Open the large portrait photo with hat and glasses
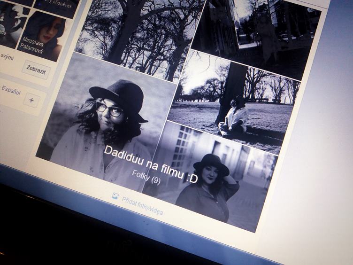The width and height of the screenshot is (353, 265). 106,122
